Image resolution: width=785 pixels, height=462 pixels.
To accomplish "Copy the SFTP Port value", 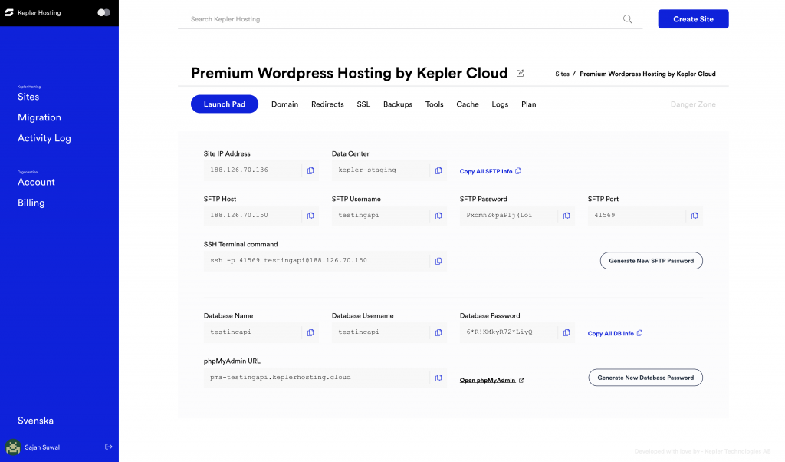I will 695,216.
